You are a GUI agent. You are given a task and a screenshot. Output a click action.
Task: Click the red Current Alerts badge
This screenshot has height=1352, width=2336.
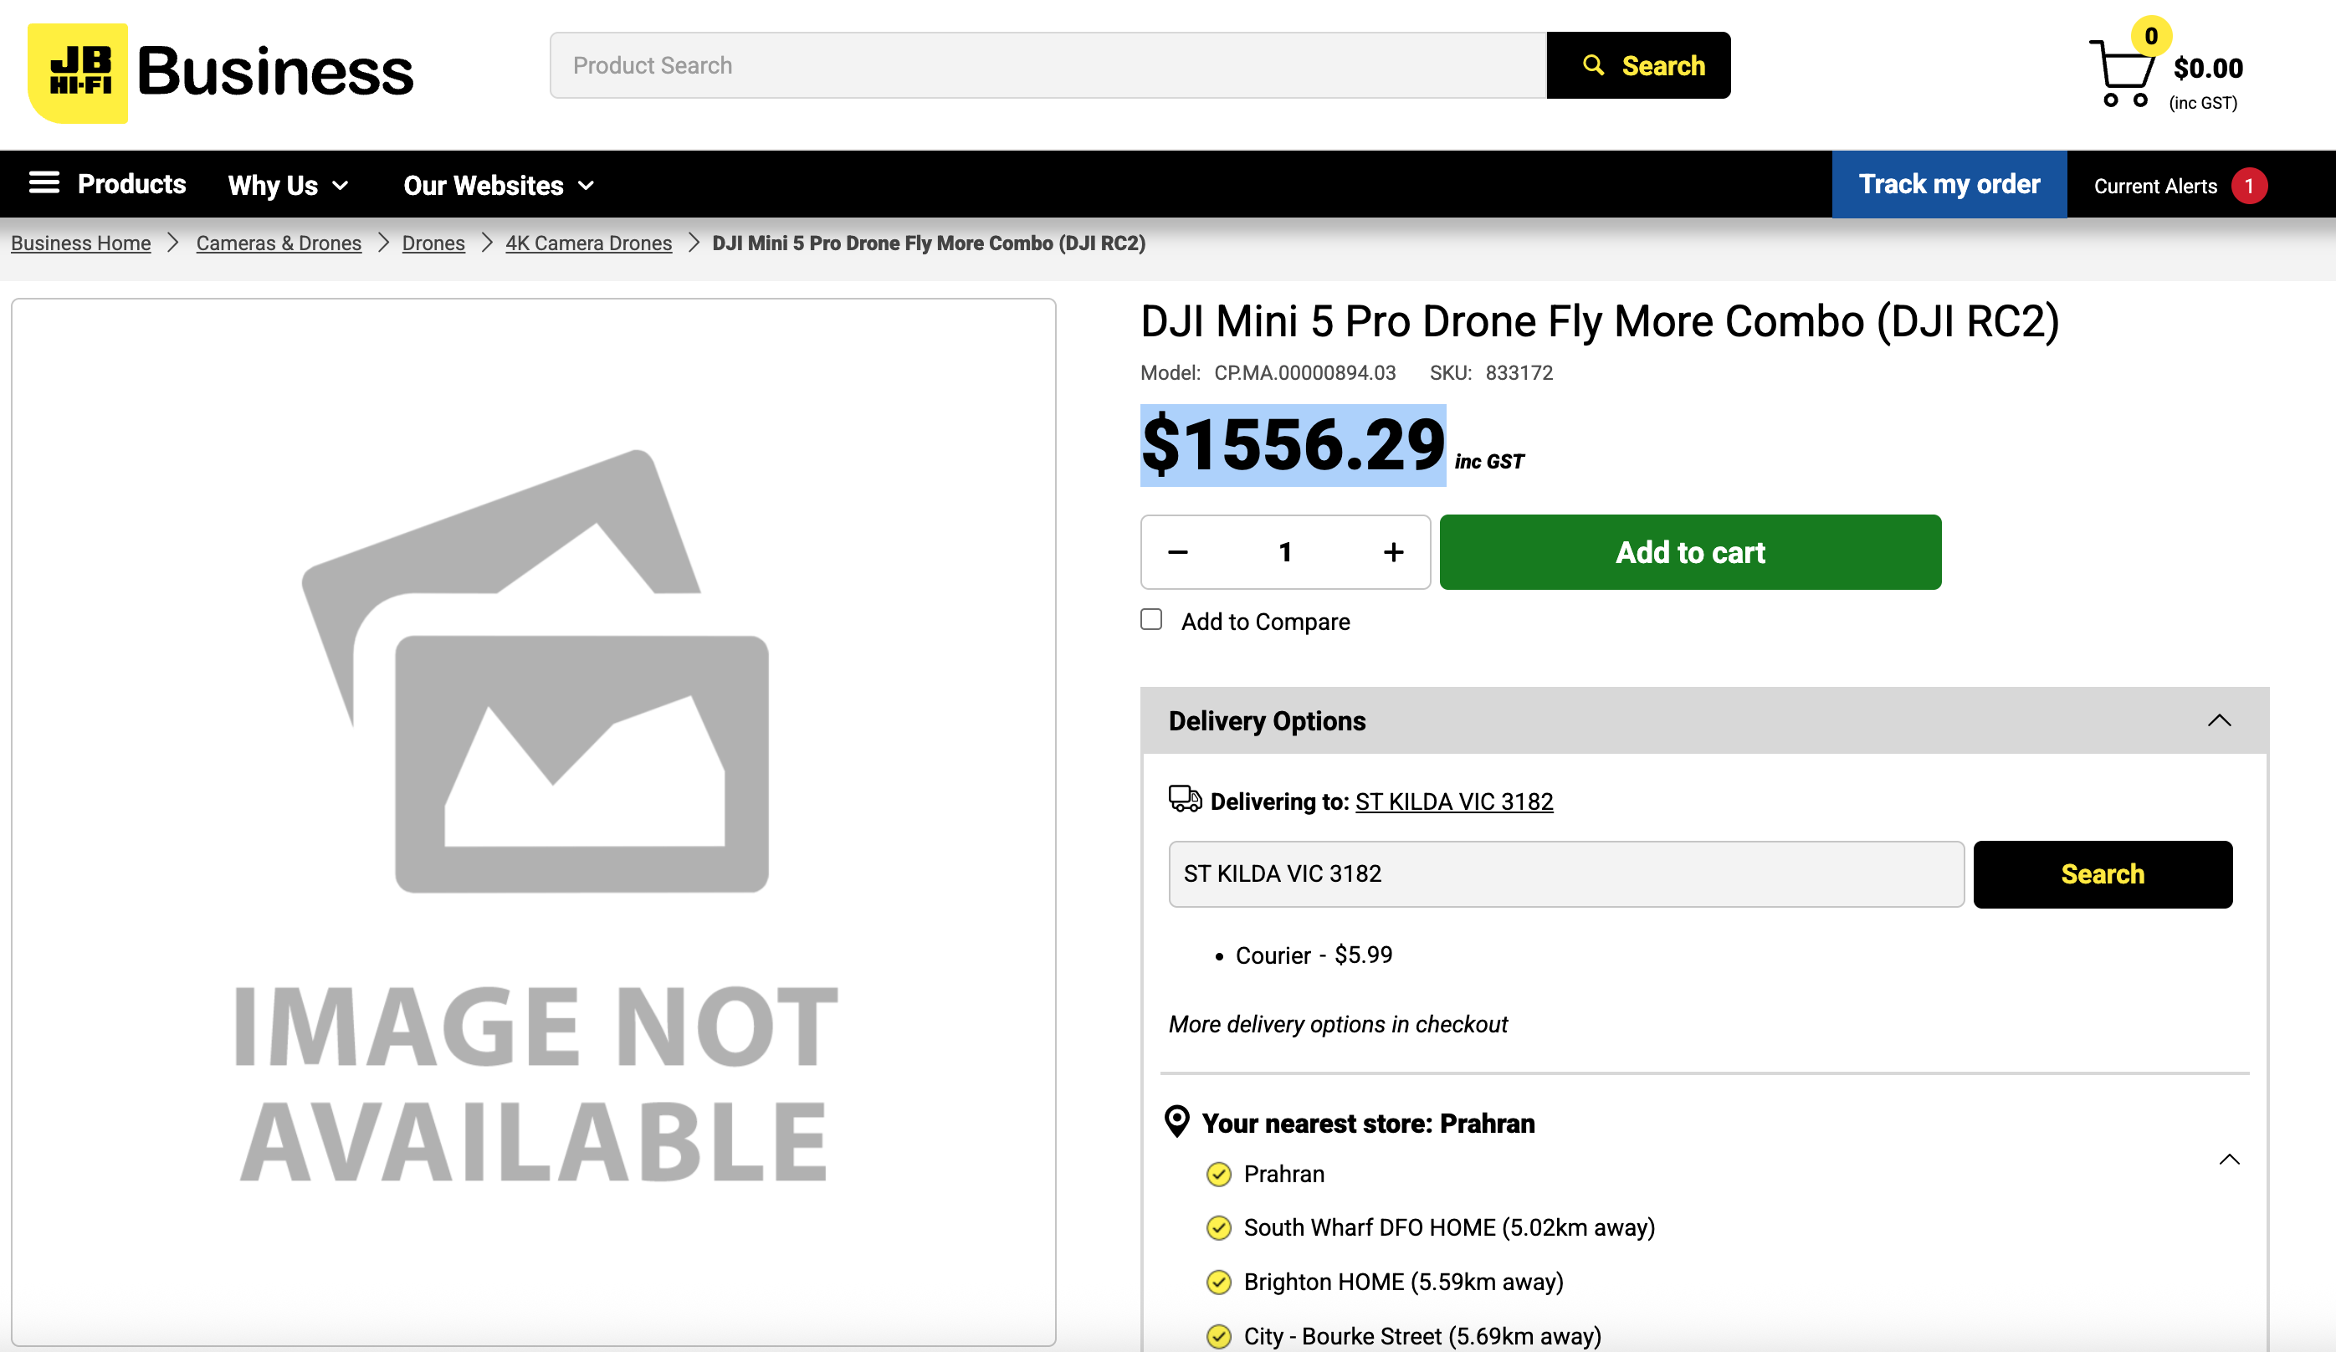(2249, 186)
